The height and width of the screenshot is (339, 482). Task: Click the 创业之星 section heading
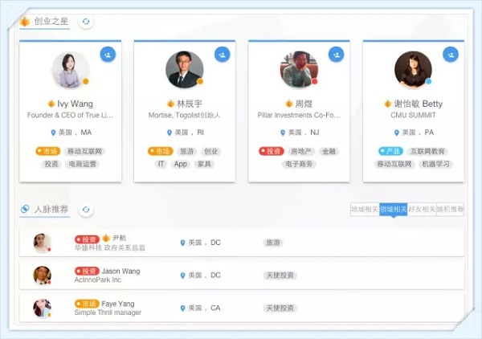pos(51,21)
